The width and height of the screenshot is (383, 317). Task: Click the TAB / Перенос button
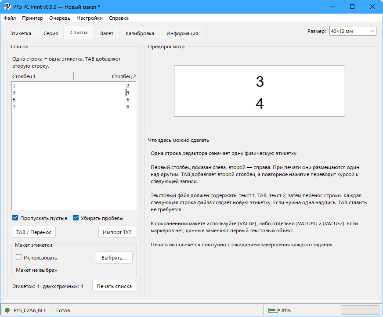tap(34, 232)
